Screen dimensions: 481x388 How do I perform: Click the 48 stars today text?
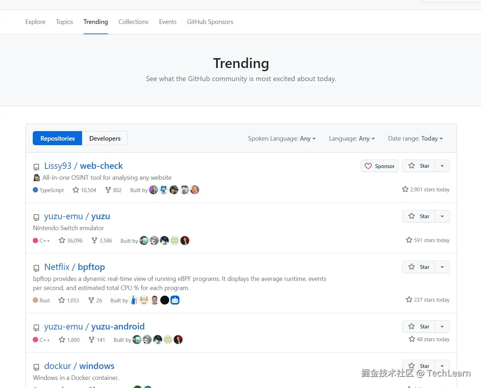429,339
